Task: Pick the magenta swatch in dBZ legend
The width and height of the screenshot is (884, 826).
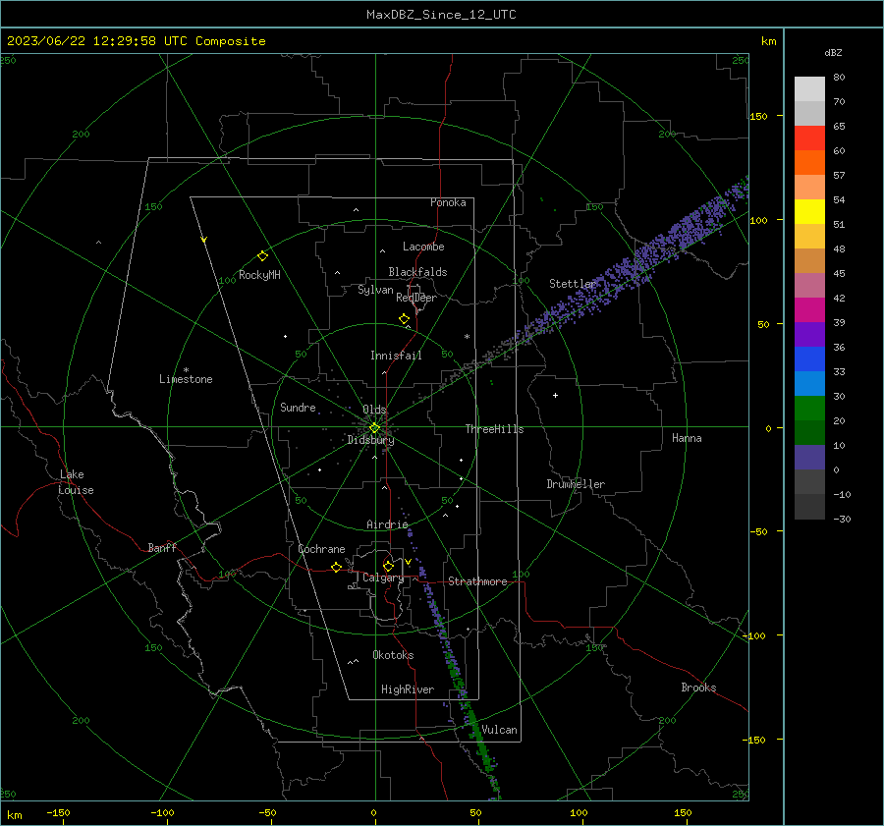Action: point(809,310)
